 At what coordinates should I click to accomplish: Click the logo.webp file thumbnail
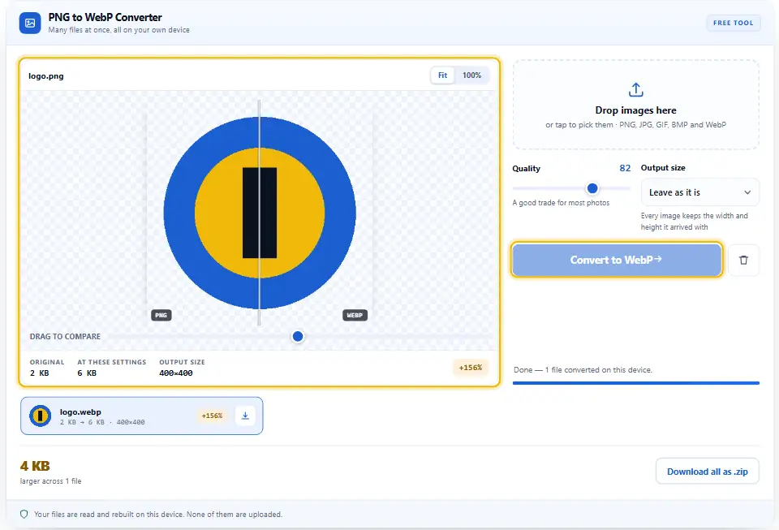41,416
